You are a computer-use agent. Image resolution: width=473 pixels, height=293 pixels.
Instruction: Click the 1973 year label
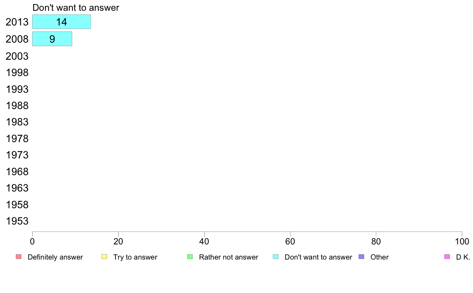click(x=17, y=155)
